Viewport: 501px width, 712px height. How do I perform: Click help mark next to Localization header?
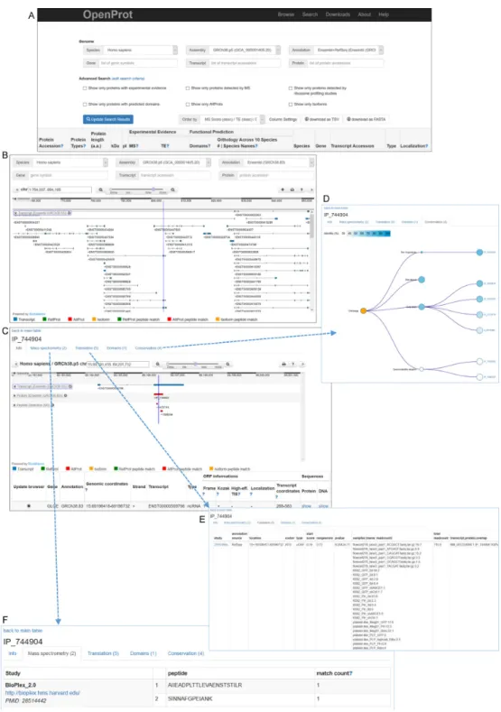point(426,146)
